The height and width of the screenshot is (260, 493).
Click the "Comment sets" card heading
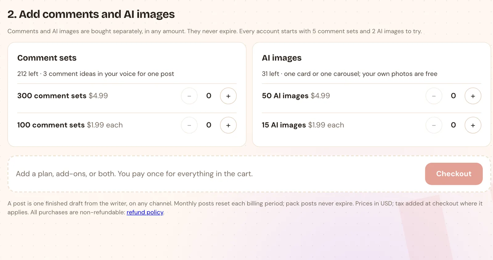[47, 58]
